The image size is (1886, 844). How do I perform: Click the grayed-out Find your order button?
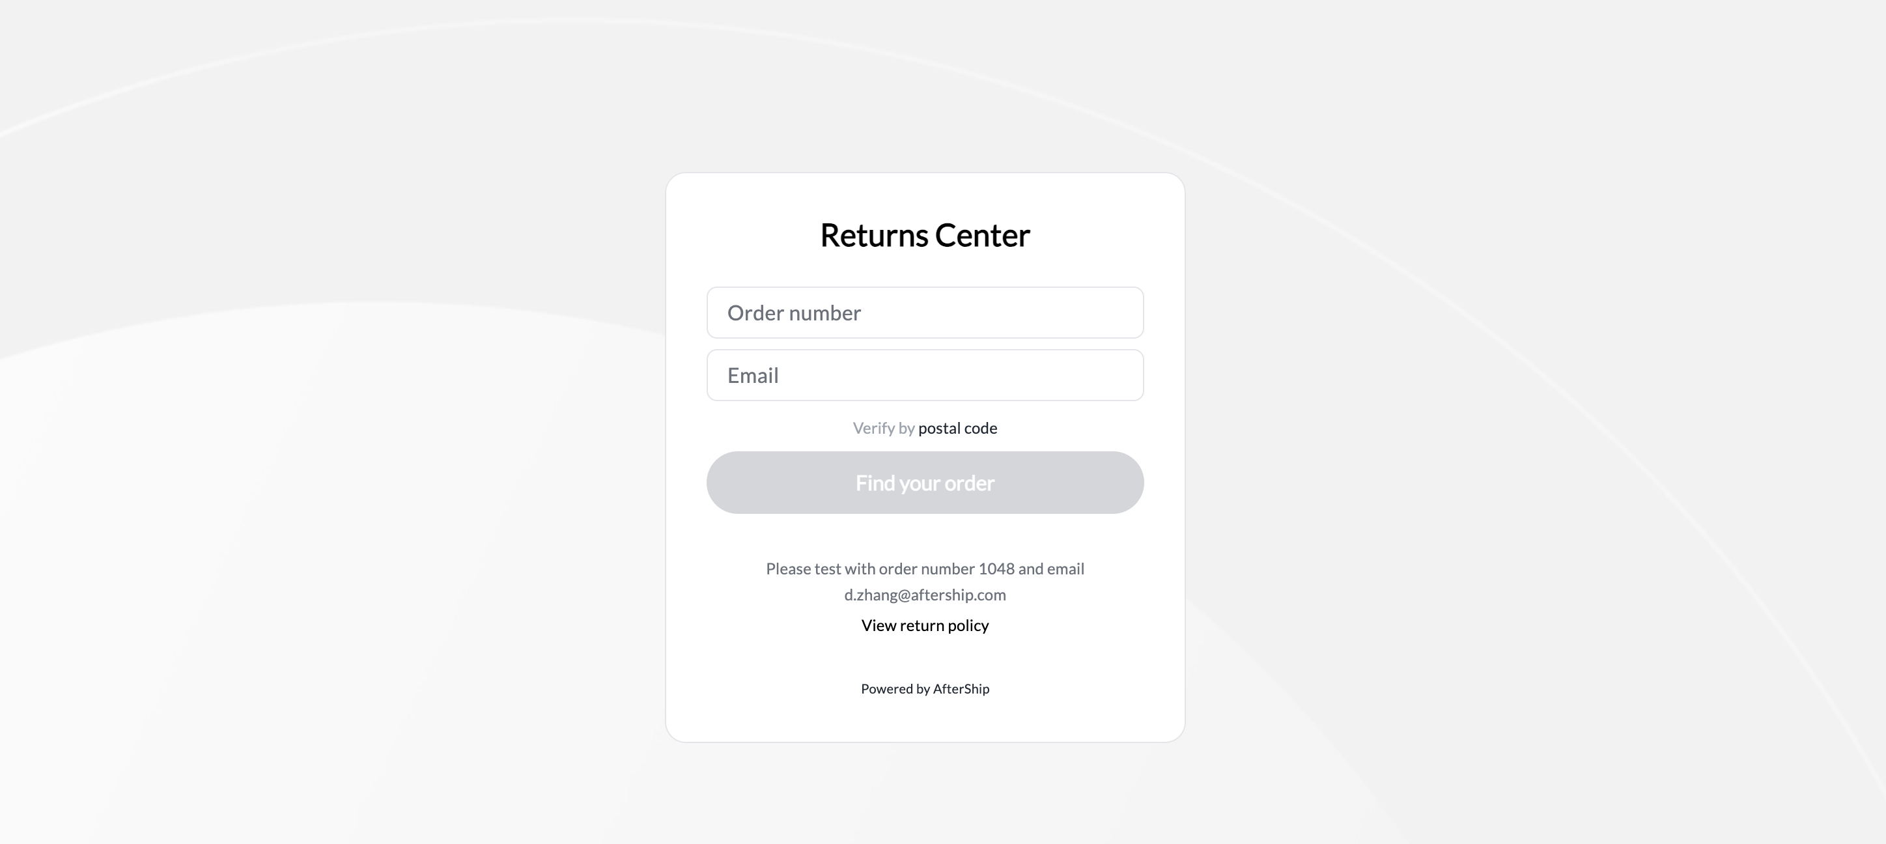[925, 483]
